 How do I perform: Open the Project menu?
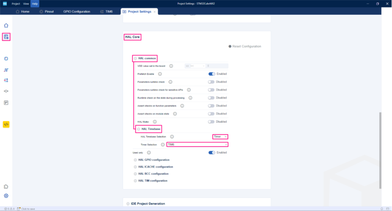16,4
